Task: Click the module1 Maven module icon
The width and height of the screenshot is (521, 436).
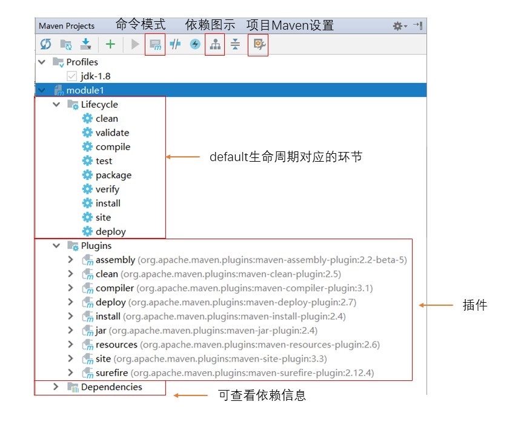Action: (59, 90)
